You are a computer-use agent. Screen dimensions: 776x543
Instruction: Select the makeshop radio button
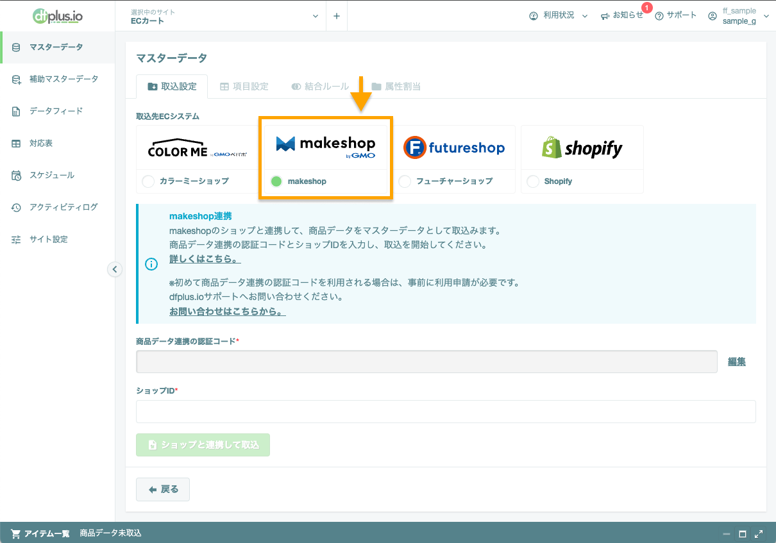276,181
